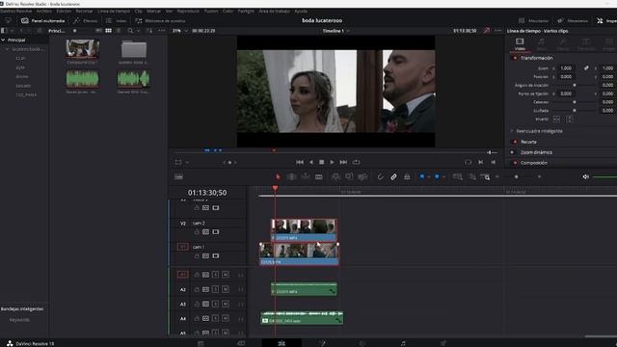
Task: Play the timeline in reverse
Action: [x=310, y=162]
